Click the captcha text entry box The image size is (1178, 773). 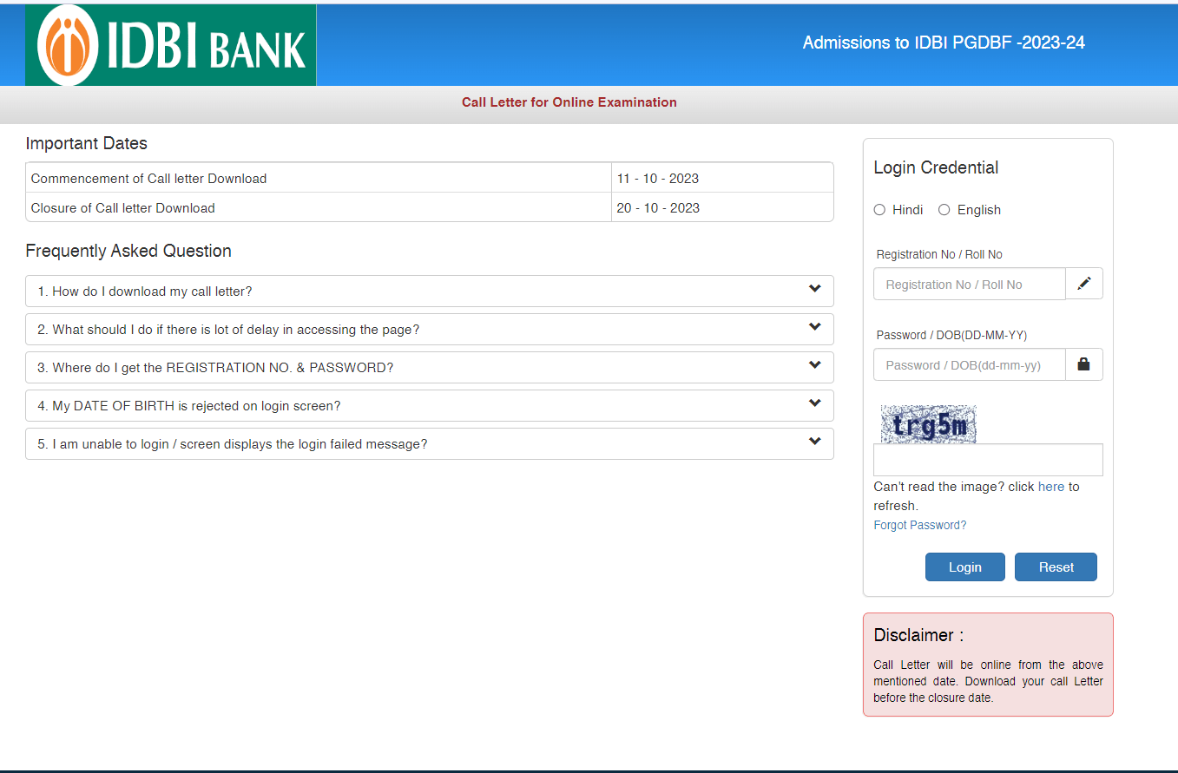coord(988,460)
